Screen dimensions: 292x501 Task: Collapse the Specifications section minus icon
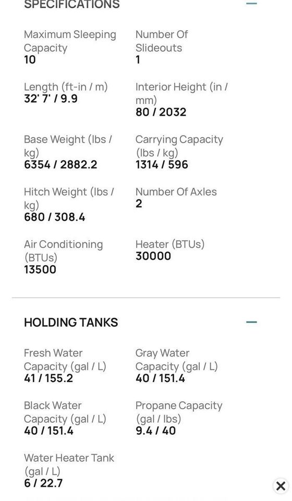click(x=251, y=4)
